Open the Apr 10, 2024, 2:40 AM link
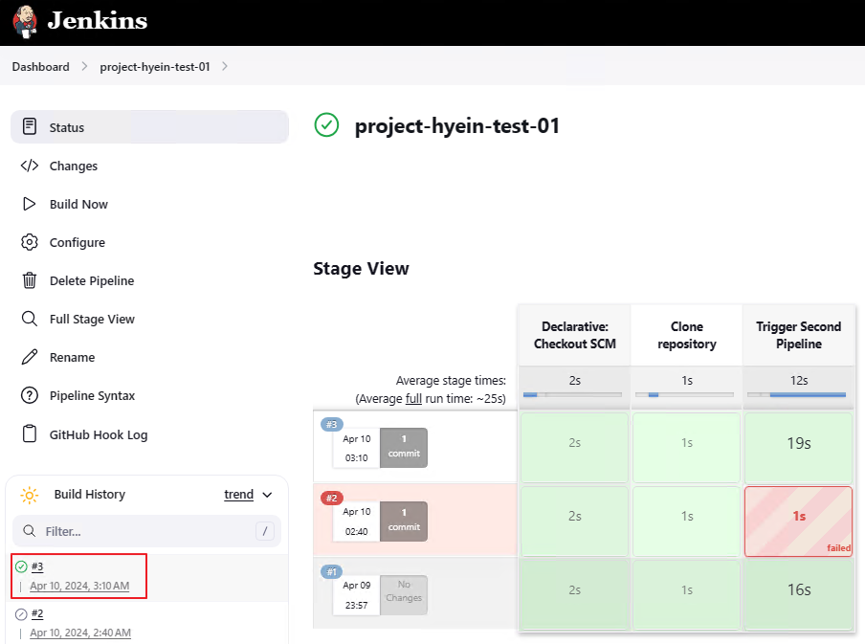The width and height of the screenshot is (865, 644). (x=80, y=633)
